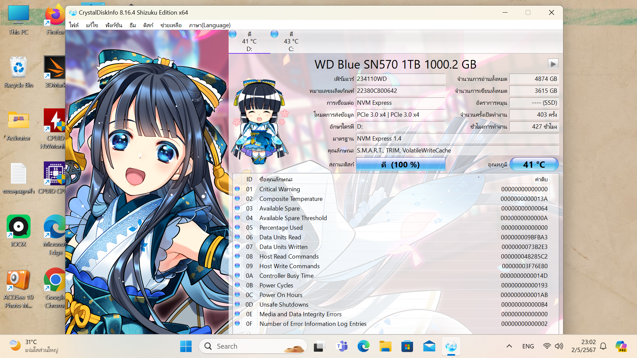Open the ช่วยเหลือ (Help) menu
Viewport: 637px width, 358px height.
171,25
